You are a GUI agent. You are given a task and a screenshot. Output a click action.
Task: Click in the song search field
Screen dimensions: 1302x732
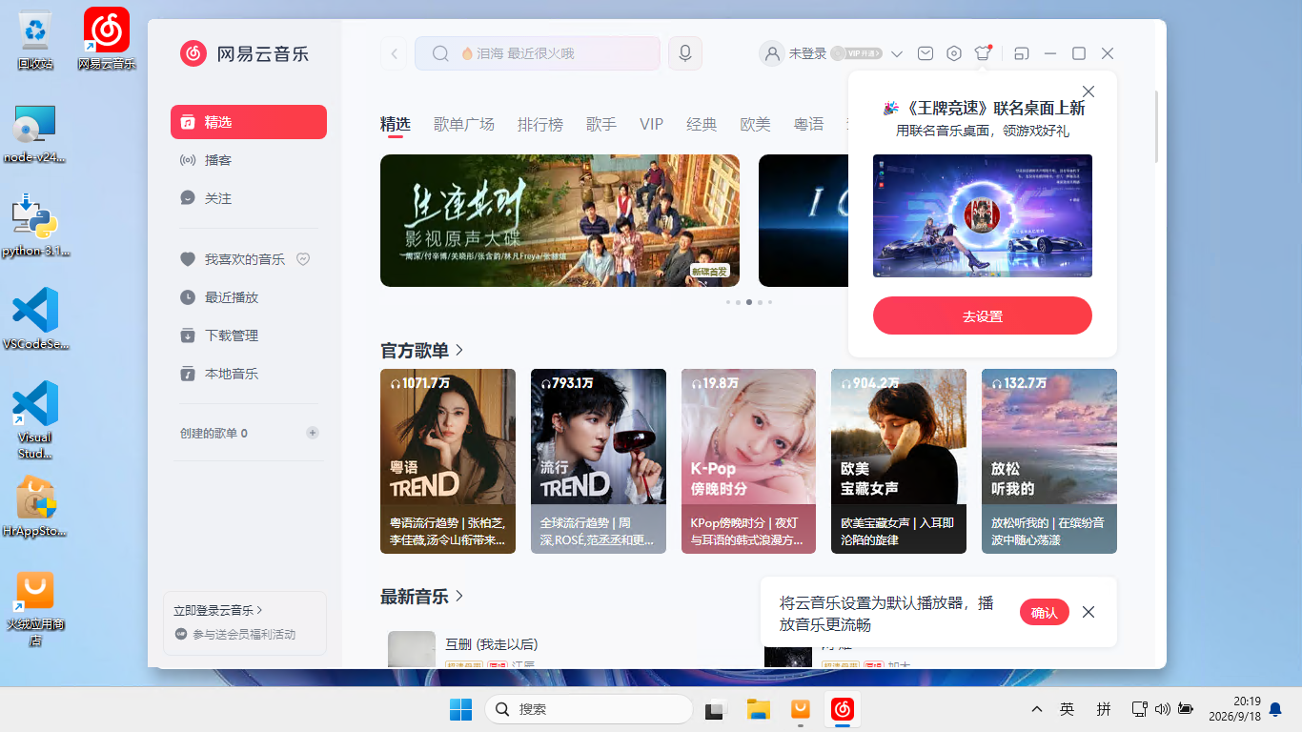(538, 53)
